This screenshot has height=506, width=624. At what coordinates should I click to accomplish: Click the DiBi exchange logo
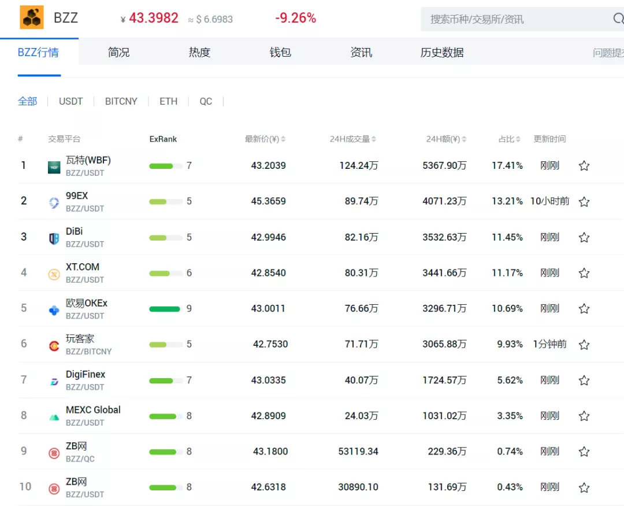54,239
